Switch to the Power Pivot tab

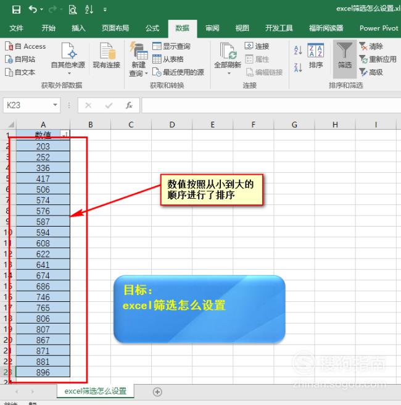[379, 28]
